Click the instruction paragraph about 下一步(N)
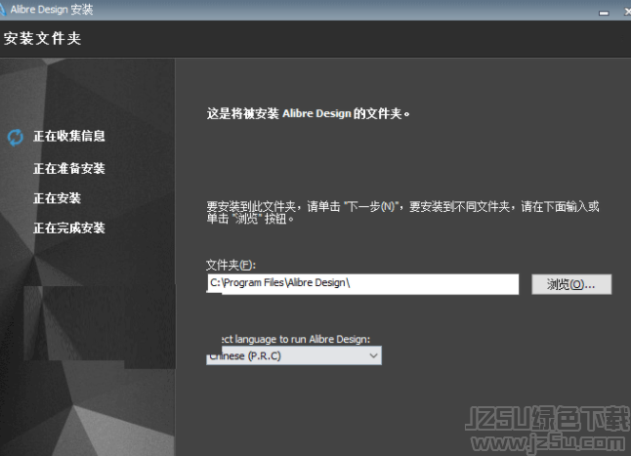 [x=401, y=212]
